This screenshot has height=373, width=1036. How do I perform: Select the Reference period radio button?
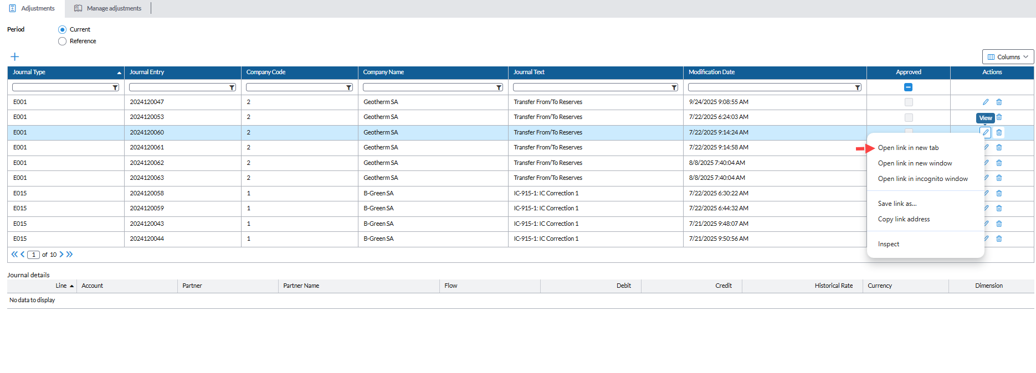62,42
